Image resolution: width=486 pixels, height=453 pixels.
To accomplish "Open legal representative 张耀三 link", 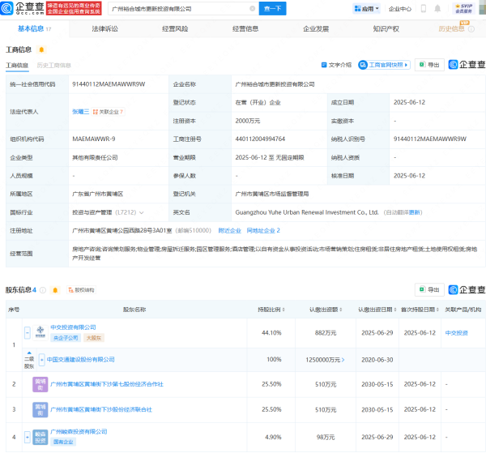I will [80, 112].
